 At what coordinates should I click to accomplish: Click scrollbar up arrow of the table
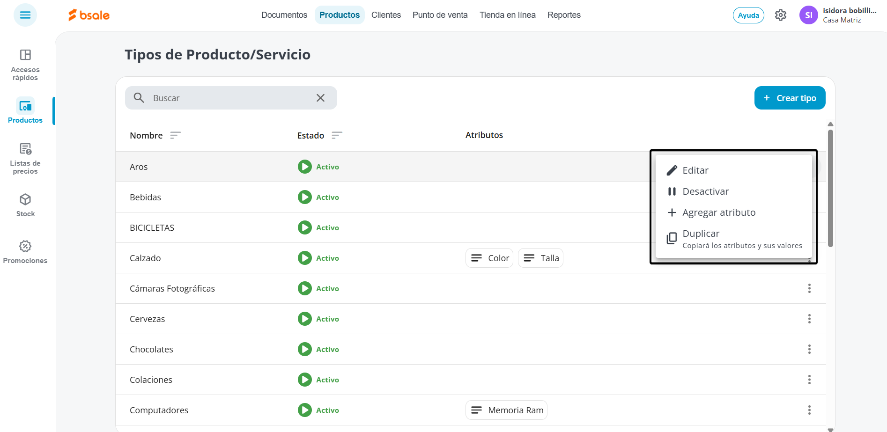(x=830, y=124)
